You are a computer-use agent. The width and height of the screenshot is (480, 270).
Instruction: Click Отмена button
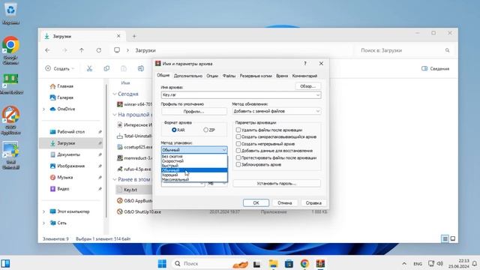coord(285,202)
